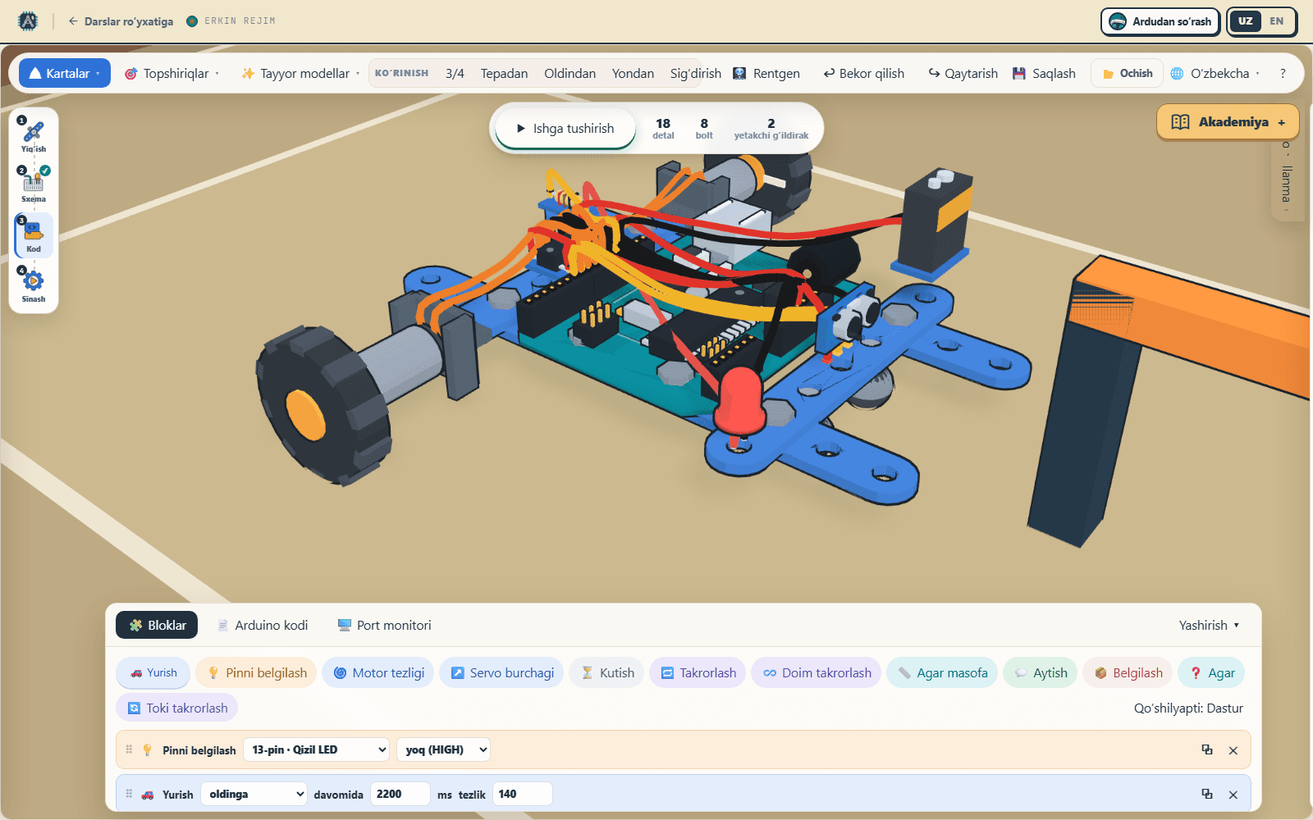Switch to Tepadan top view

[504, 73]
